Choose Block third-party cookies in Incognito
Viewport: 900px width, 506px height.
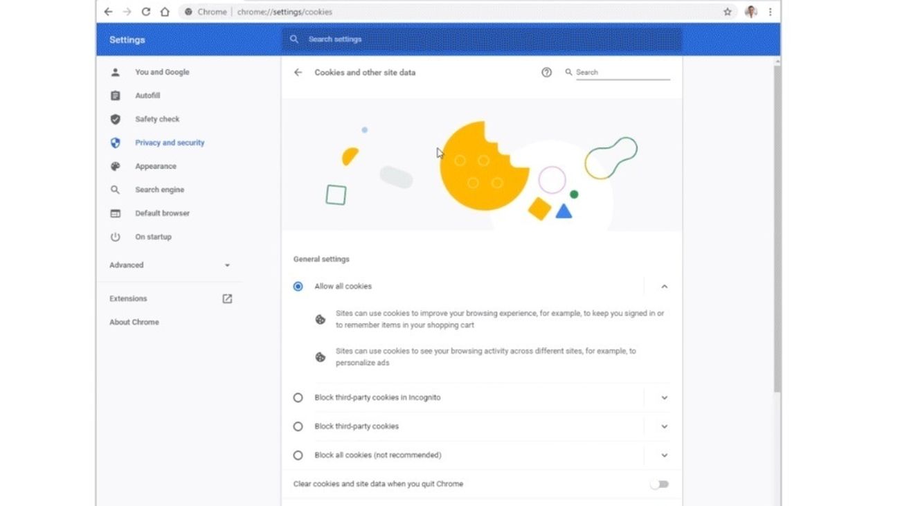pyautogui.click(x=298, y=397)
